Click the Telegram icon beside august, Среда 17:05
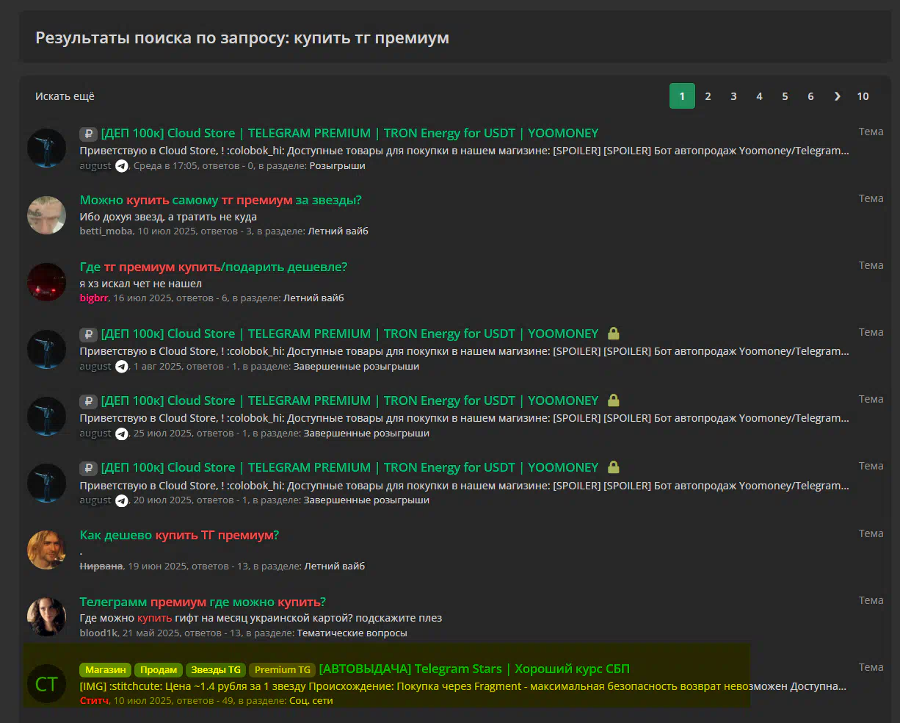The image size is (900, 723). pos(122,166)
